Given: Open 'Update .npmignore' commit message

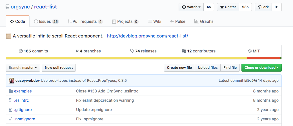Looking at the screenshot, I should tap(94, 110).
